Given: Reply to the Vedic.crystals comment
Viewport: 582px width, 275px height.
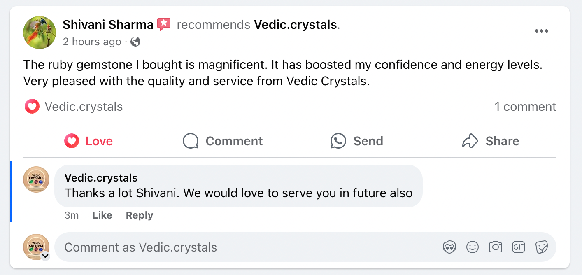Looking at the screenshot, I should click(x=139, y=215).
